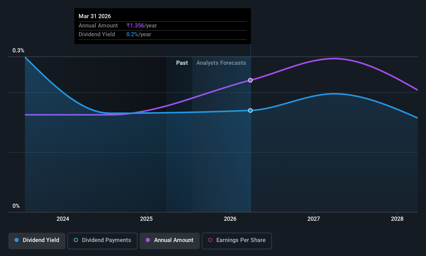
Task: Click the Mar 31 2026 tooltip date
Action: click(x=95, y=16)
